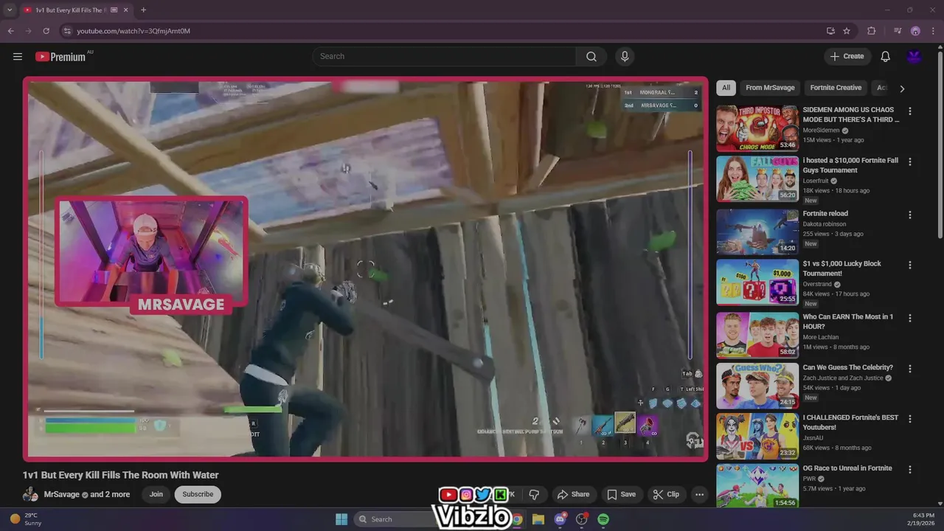Open OG Race to Unreal thumbnail
The width and height of the screenshot is (944, 531).
[757, 485]
